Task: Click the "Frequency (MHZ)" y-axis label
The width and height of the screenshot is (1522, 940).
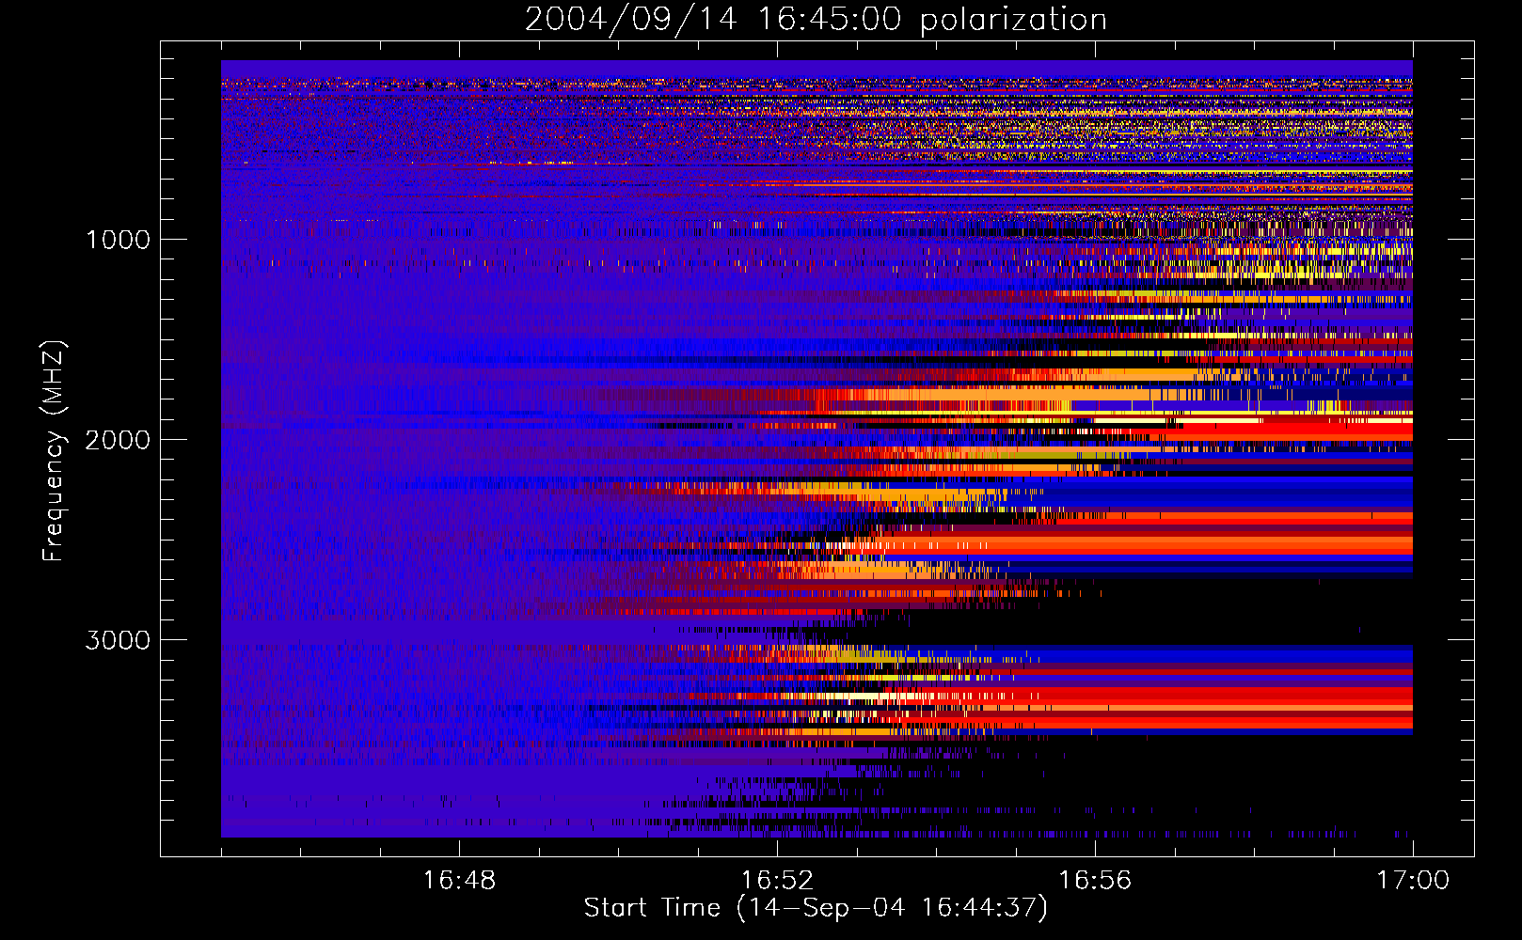Action: coord(54,451)
